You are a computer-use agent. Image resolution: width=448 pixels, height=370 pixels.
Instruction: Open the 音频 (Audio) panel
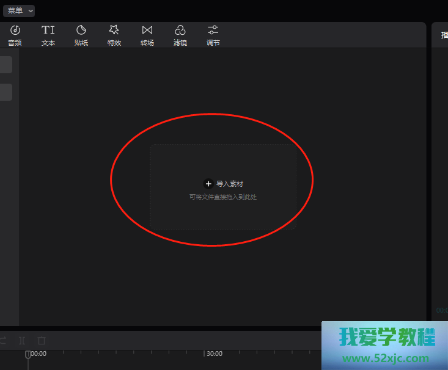(x=15, y=35)
